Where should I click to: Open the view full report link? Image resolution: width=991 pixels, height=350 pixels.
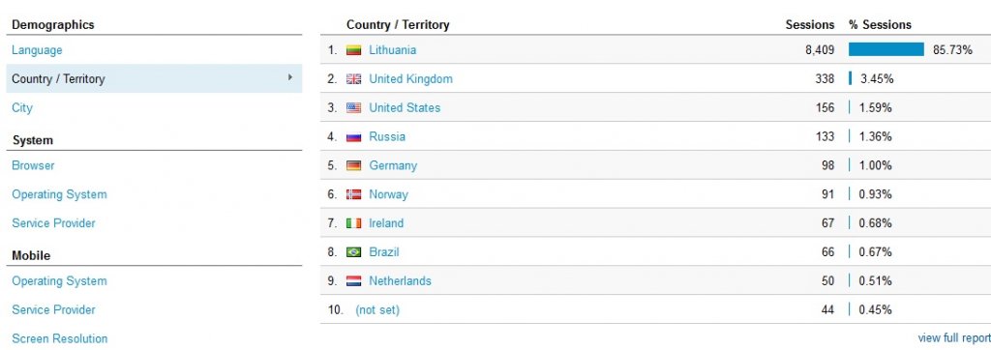click(954, 338)
